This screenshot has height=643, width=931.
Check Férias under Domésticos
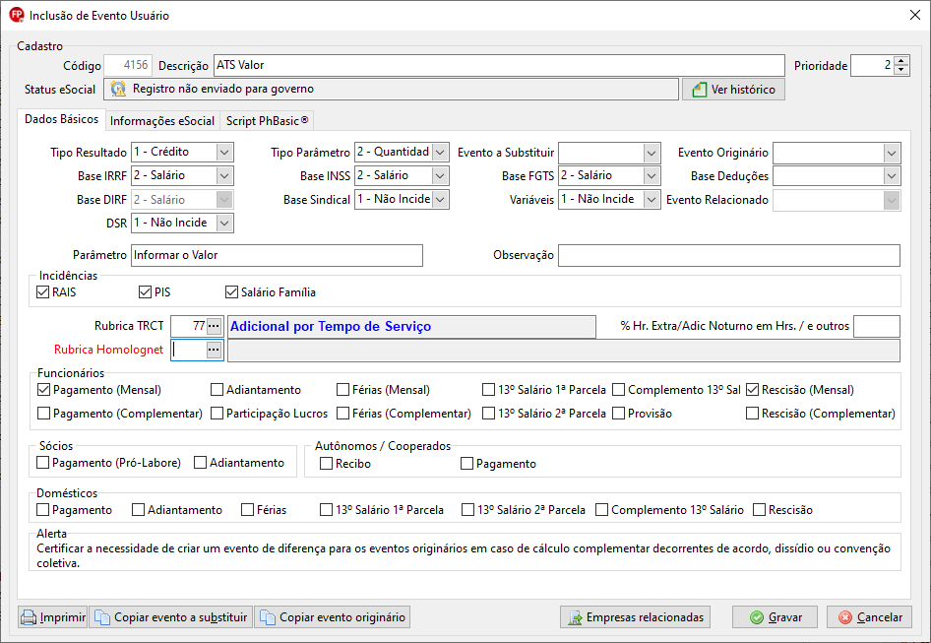coord(248,510)
